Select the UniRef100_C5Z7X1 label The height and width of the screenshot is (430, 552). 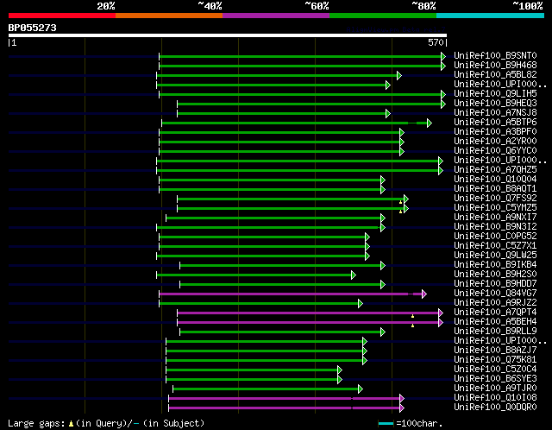[495, 246]
